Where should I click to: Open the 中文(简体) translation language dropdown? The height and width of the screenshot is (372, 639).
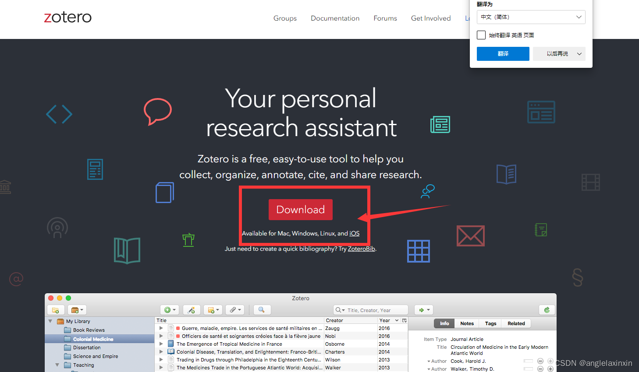coord(531,17)
